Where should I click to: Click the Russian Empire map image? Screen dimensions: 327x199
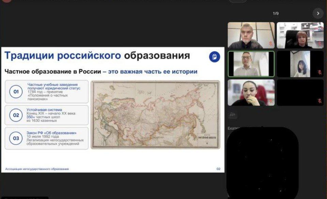(155, 115)
